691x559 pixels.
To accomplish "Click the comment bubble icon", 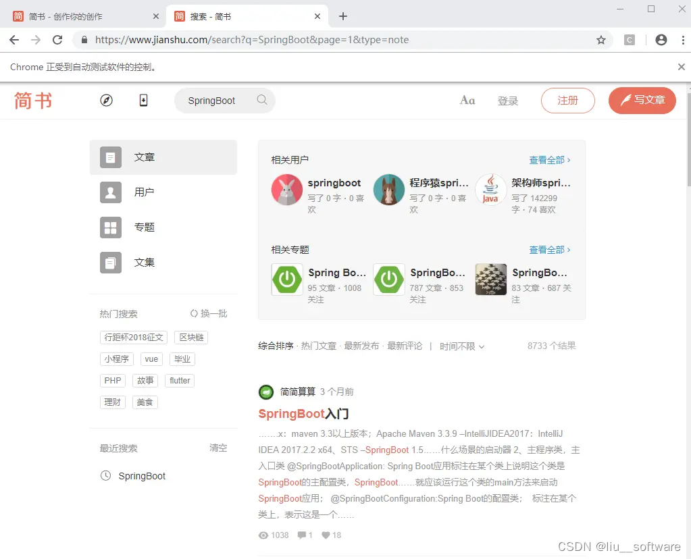I will 302,535.
